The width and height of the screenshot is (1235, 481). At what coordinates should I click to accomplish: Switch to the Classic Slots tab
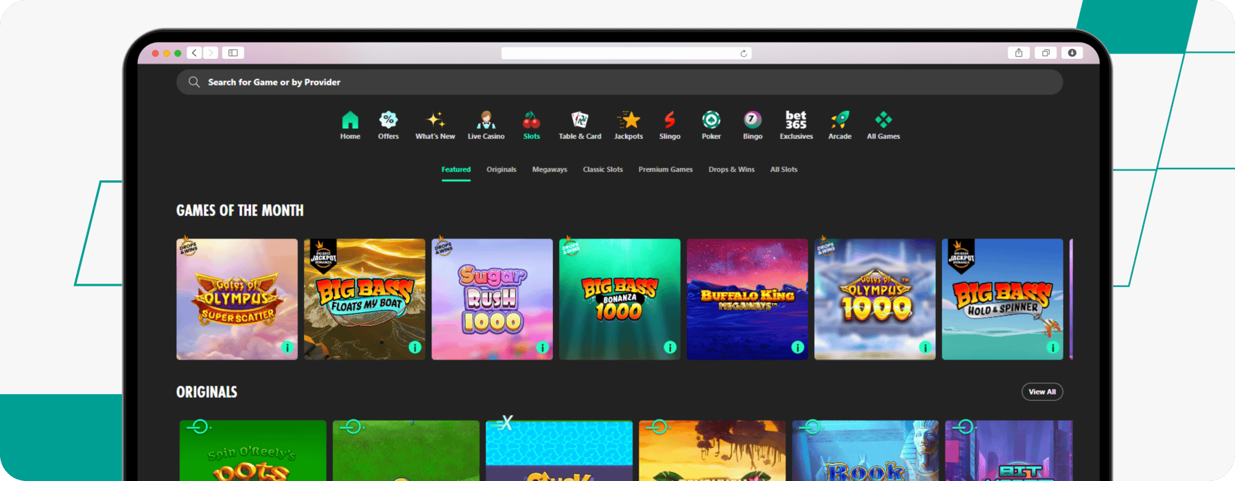click(603, 169)
